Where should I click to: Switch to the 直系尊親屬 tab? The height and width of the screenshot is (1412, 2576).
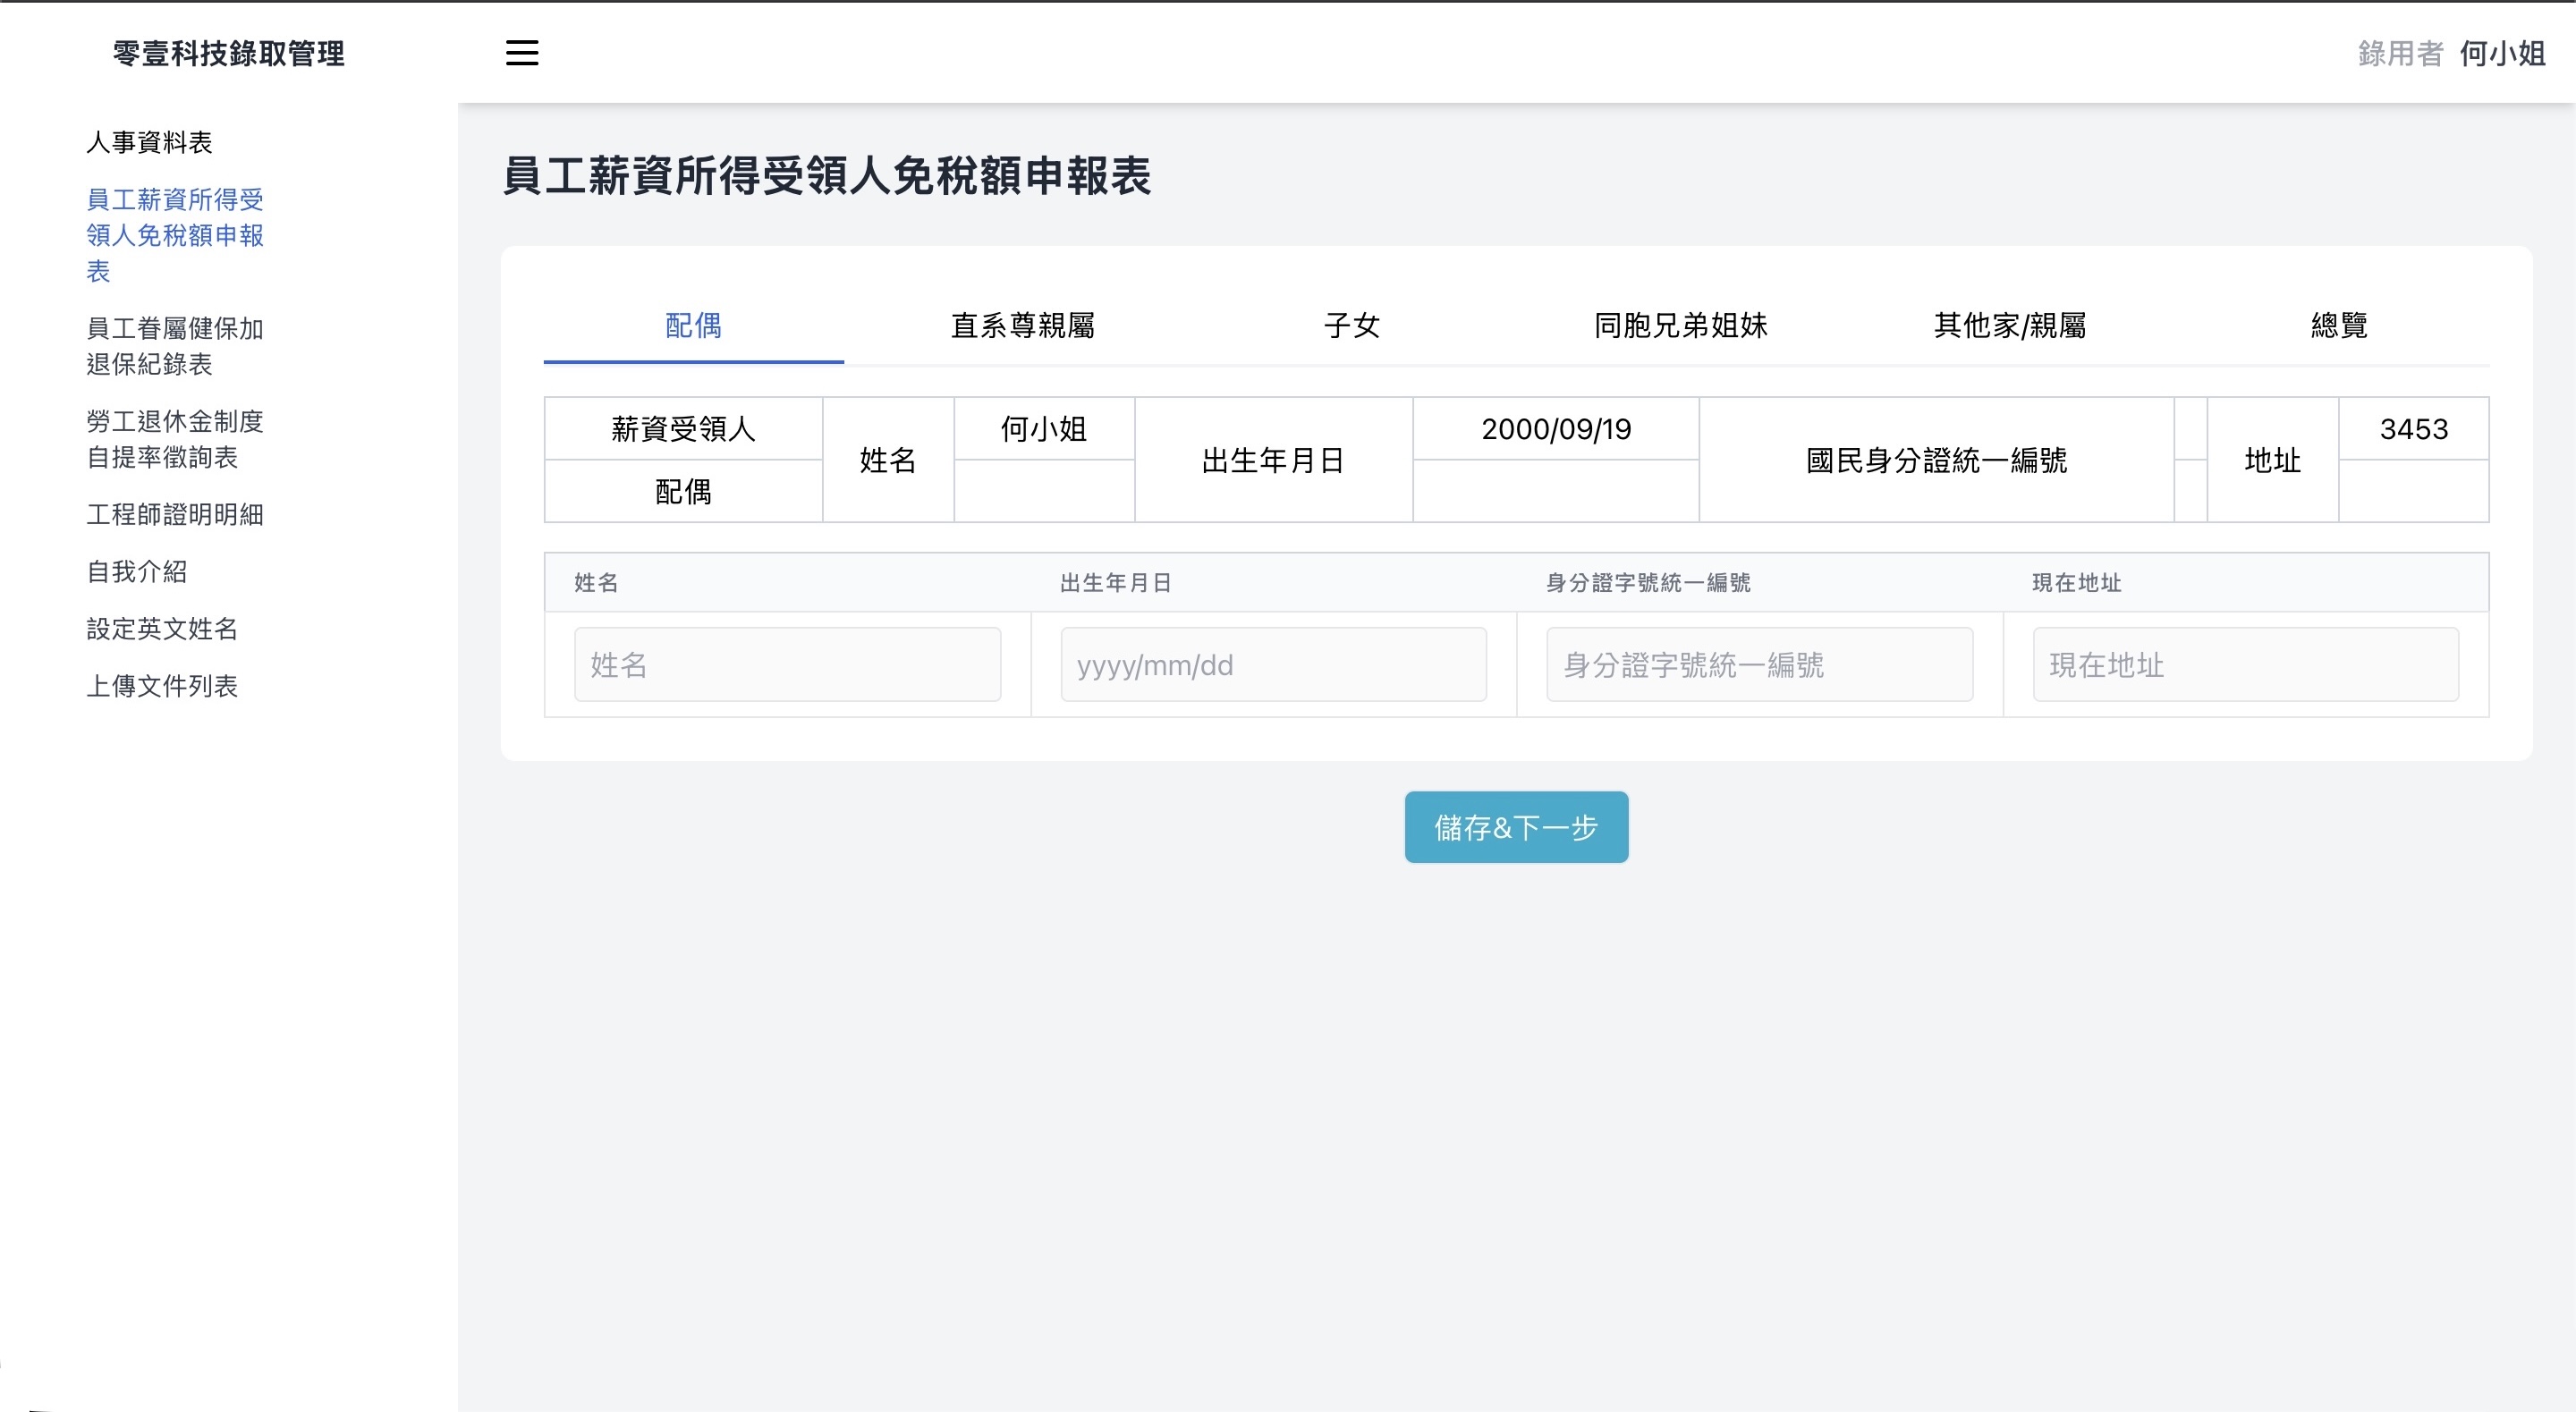point(1022,325)
